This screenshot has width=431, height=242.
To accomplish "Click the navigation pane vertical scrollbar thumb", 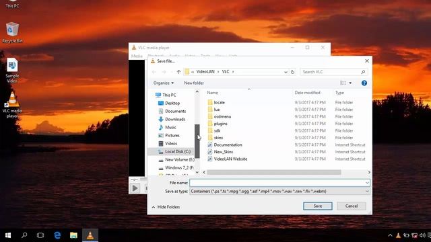I will (x=197, y=141).
